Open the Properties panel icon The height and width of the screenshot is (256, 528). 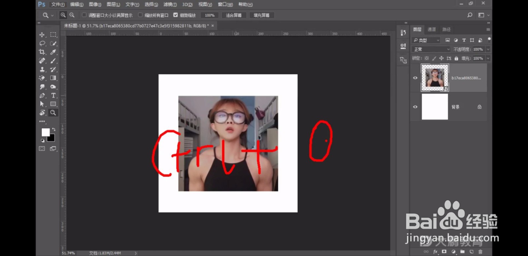[403, 46]
